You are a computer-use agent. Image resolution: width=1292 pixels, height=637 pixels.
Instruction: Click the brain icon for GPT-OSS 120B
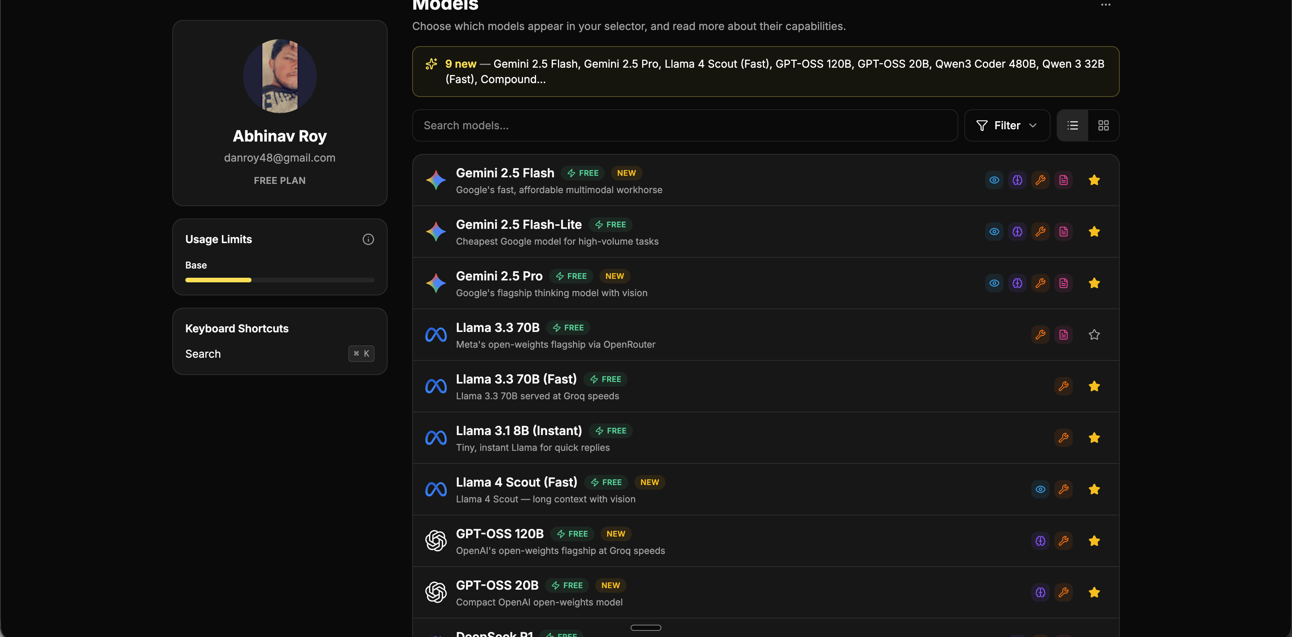coord(1040,541)
